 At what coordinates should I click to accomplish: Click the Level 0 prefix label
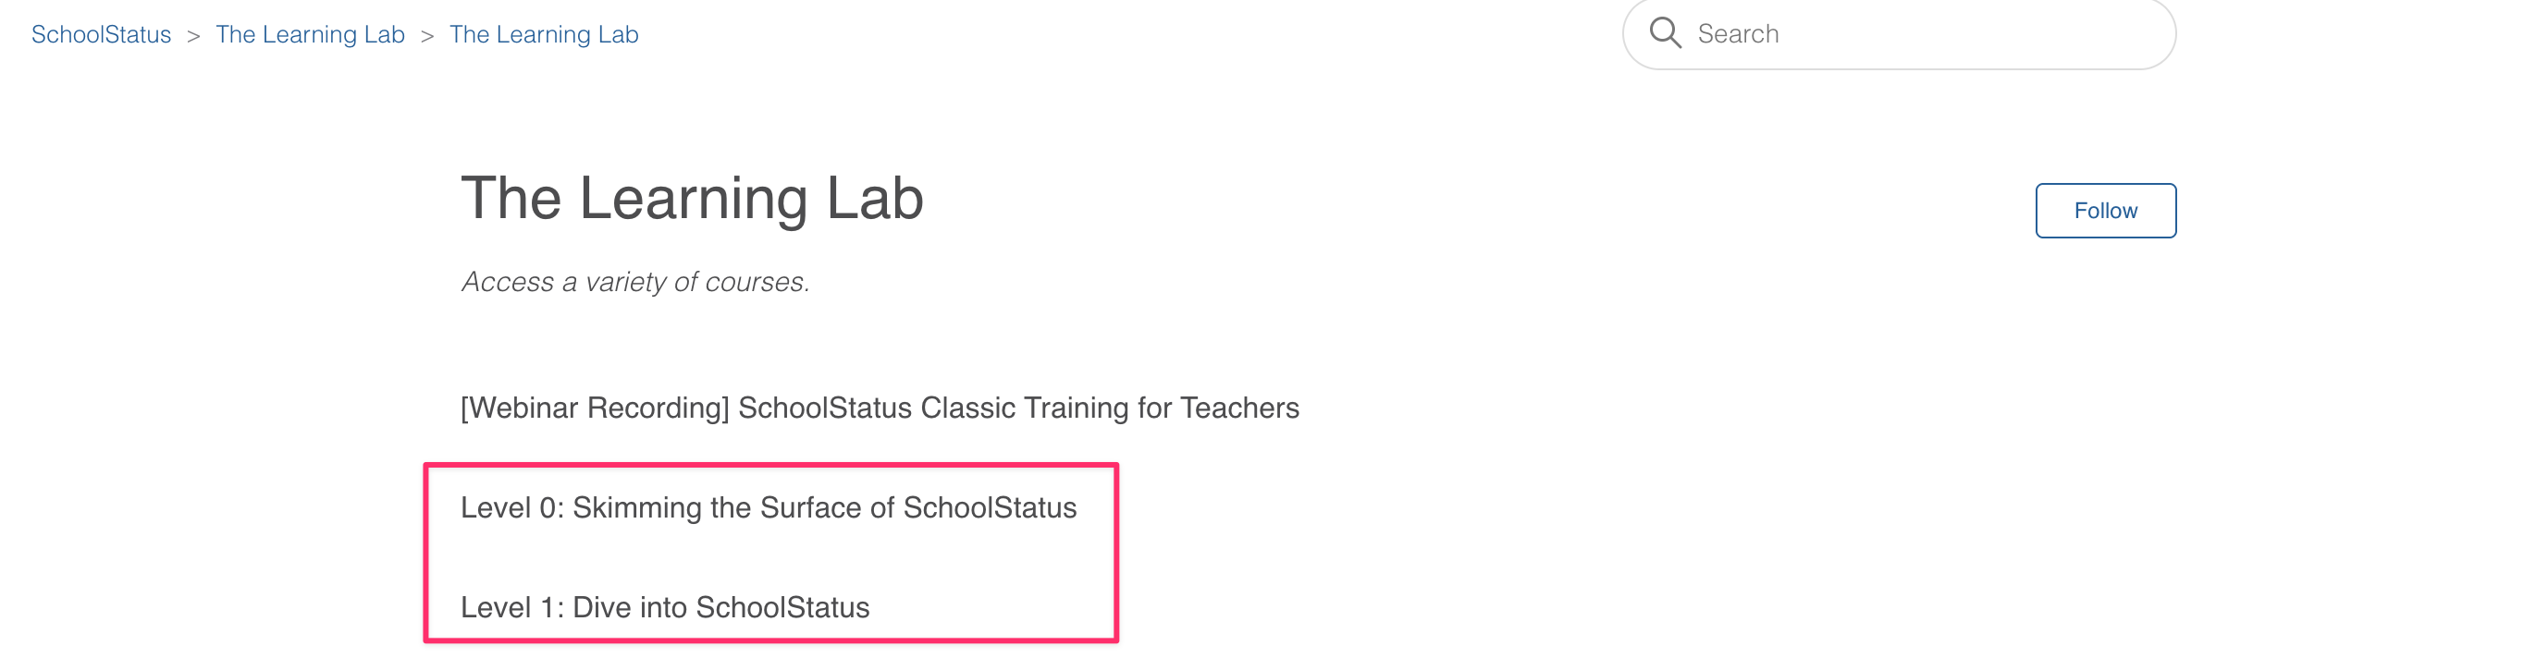pyautogui.click(x=512, y=507)
